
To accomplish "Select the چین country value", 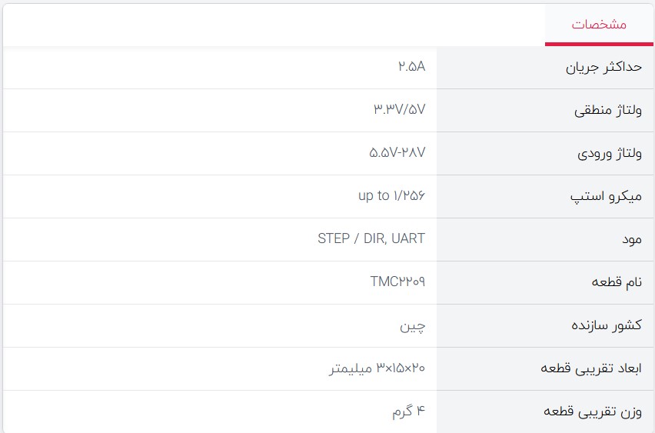I will [412, 325].
